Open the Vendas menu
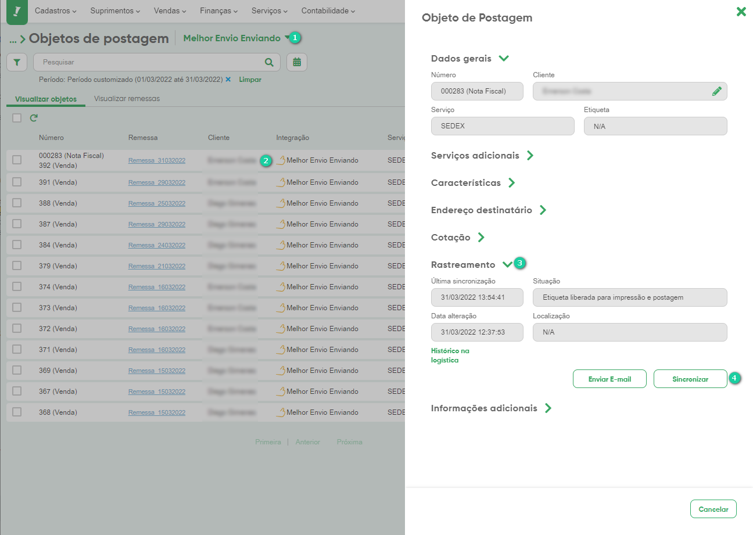The width and height of the screenshot is (753, 535). pos(170,11)
